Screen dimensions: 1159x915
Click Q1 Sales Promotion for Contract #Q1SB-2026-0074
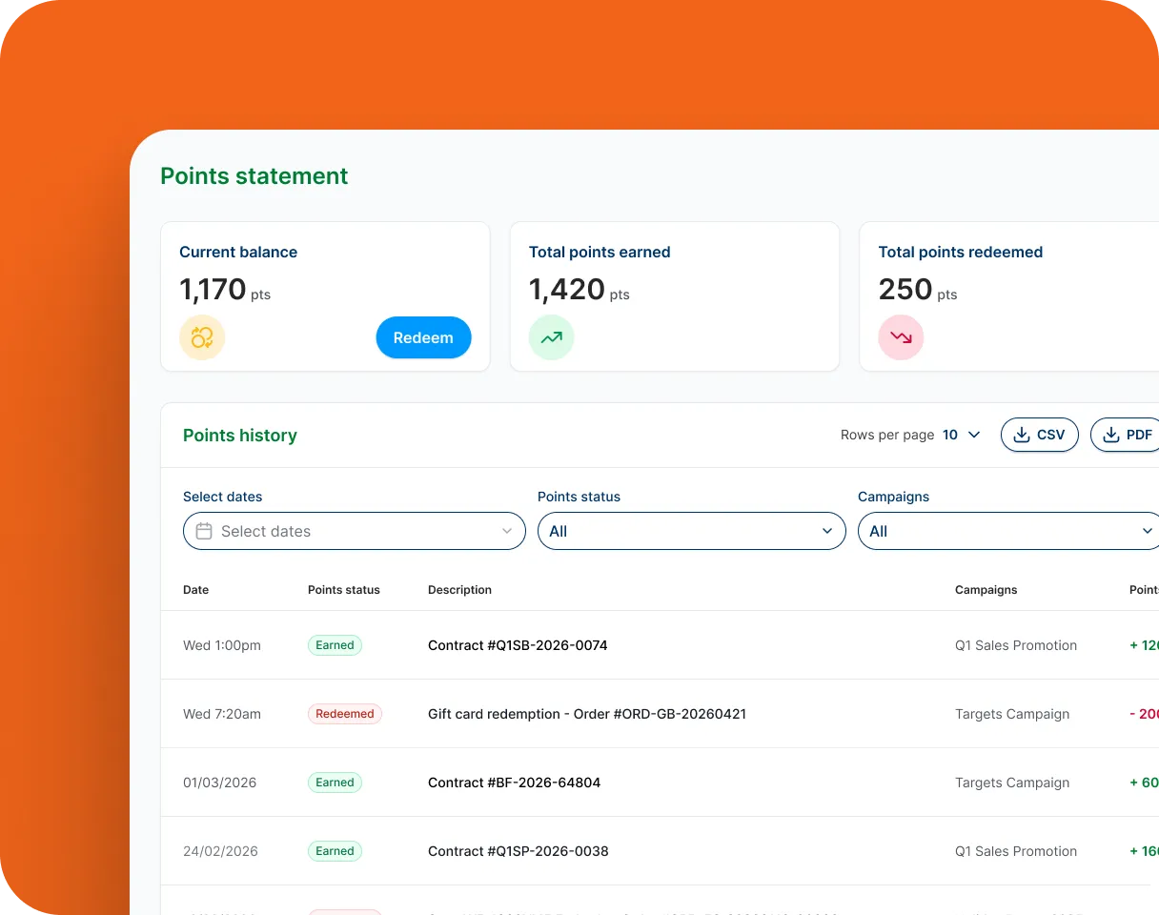pyautogui.click(x=1016, y=645)
